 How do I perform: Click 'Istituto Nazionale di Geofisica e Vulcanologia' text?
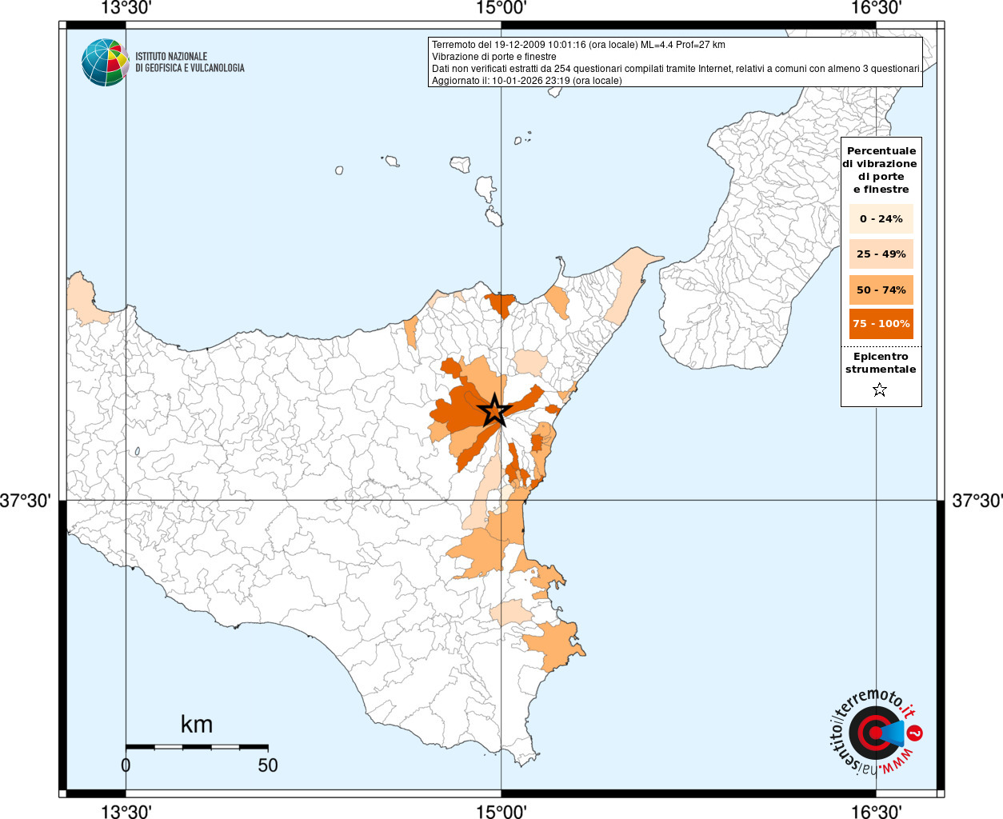pyautogui.click(x=190, y=62)
